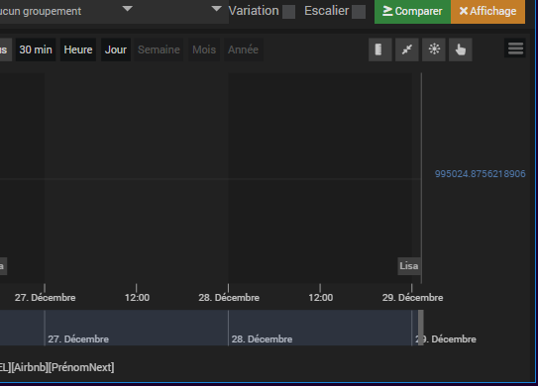This screenshot has width=538, height=386.
Task: Select the 30 min range
Action: 36,49
